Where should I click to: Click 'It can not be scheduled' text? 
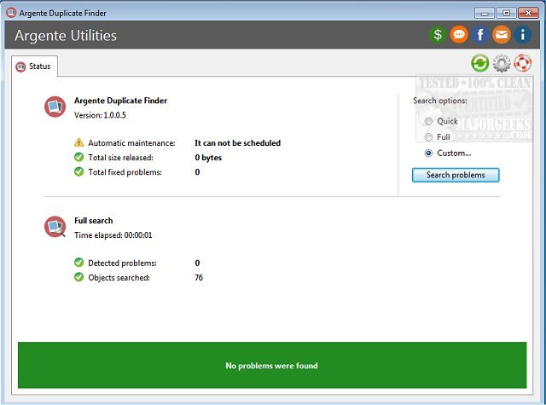pyautogui.click(x=237, y=143)
